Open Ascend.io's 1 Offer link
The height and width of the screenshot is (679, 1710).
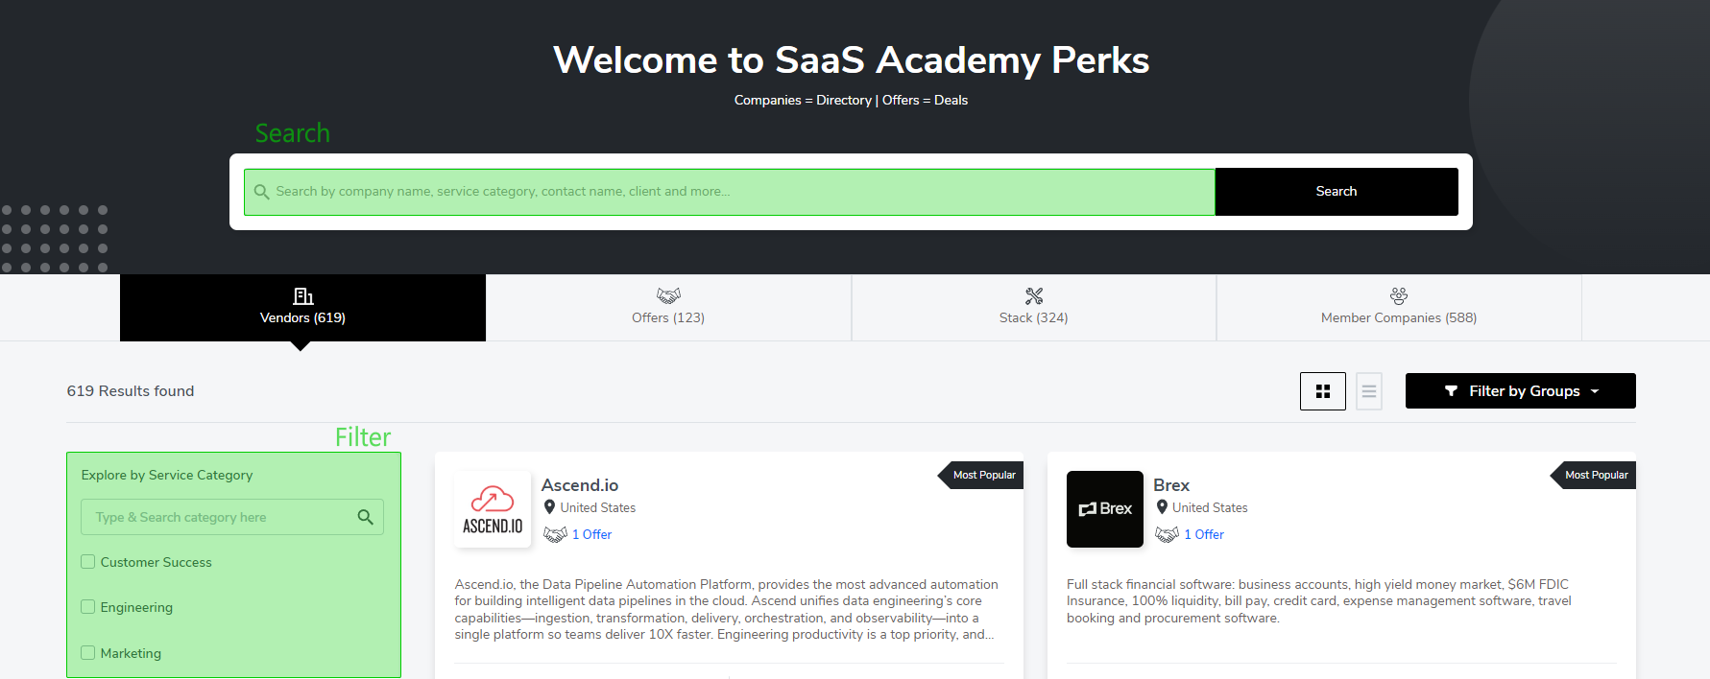point(591,534)
